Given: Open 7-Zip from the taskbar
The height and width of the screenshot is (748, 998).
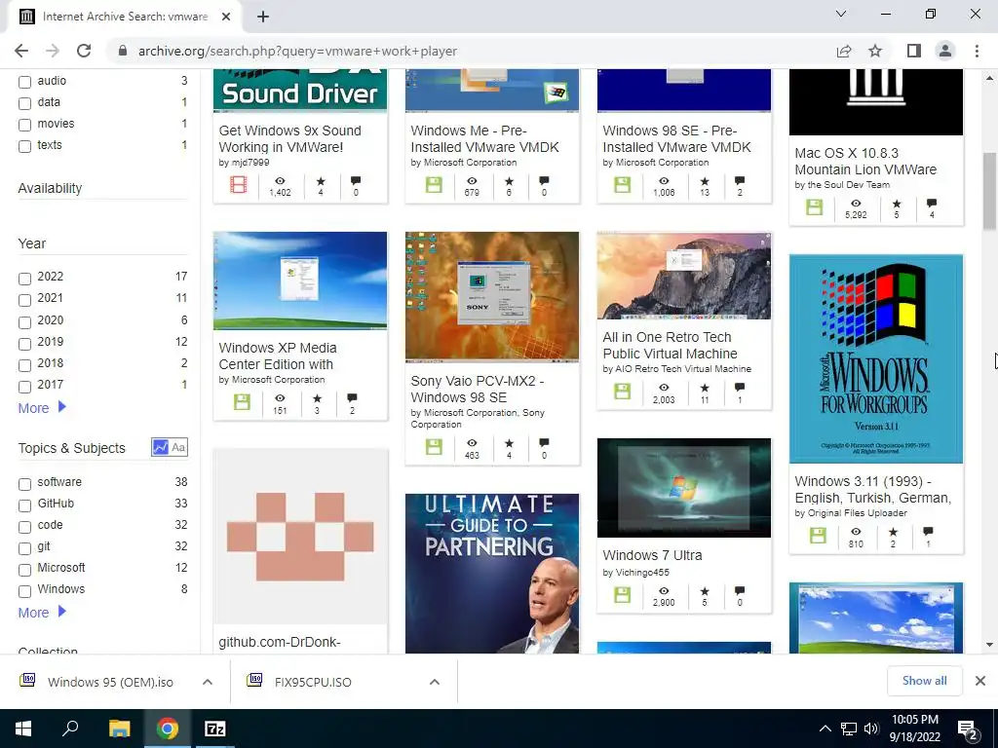Looking at the screenshot, I should (215, 729).
